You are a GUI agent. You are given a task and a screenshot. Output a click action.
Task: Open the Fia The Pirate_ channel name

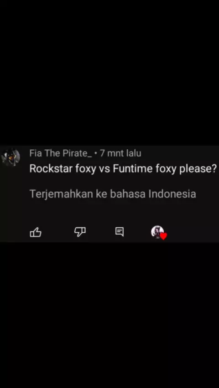(x=61, y=153)
